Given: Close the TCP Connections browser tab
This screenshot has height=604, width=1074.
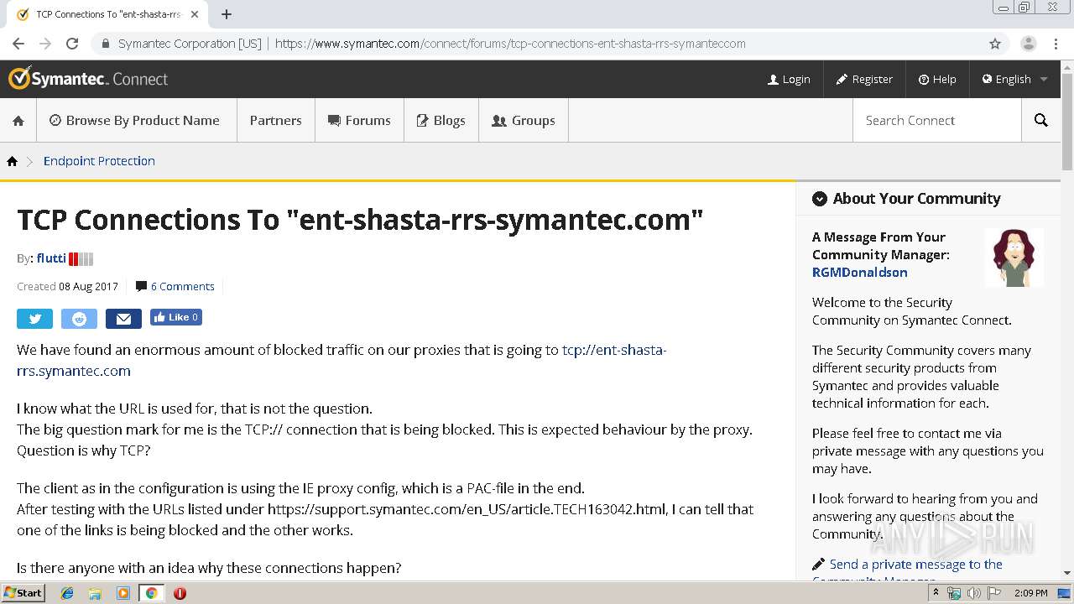Looking at the screenshot, I should click(x=195, y=14).
